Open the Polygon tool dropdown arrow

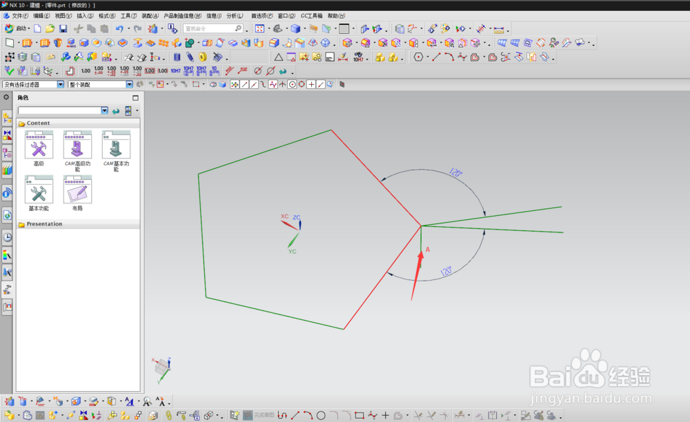point(427,58)
